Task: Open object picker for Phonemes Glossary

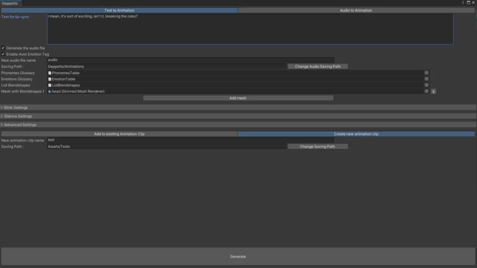Action: [426, 73]
